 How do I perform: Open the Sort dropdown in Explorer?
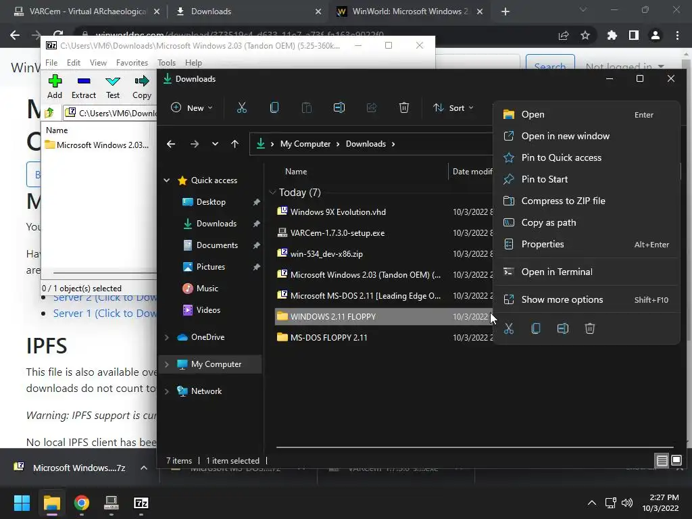tap(453, 107)
